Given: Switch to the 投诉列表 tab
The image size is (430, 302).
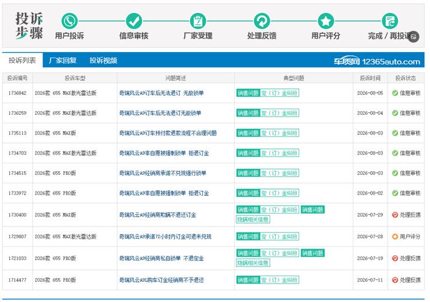Looking at the screenshot, I should (x=22, y=60).
